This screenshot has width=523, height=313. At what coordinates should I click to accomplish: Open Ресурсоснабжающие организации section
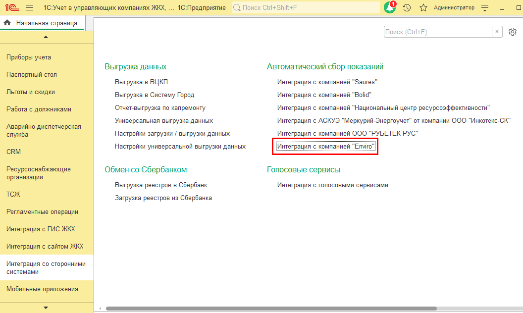(39, 173)
